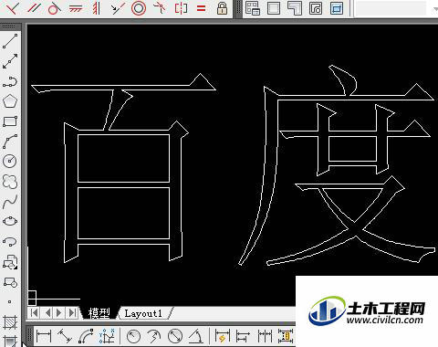
Task: Select the Quick Dimension tool
Action: (222, 337)
